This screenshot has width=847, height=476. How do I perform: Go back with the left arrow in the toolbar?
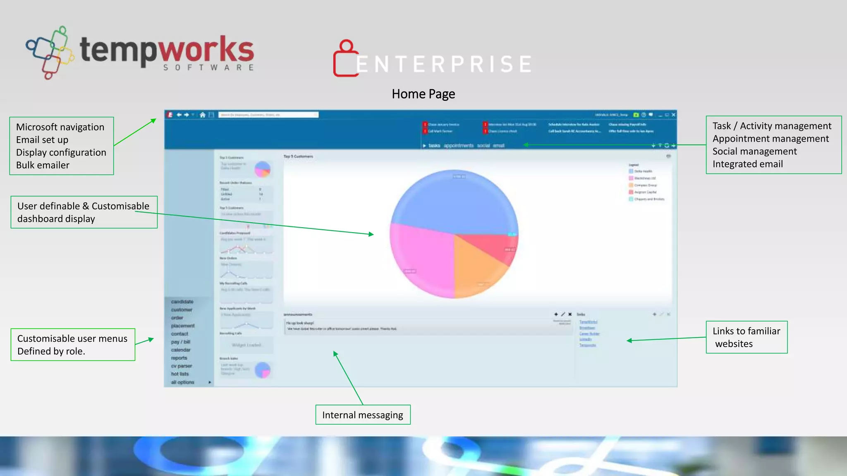pos(179,115)
